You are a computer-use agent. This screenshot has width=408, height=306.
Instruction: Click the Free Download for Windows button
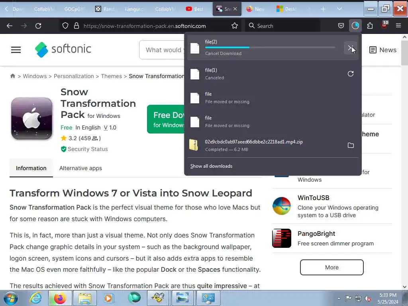(x=166, y=119)
